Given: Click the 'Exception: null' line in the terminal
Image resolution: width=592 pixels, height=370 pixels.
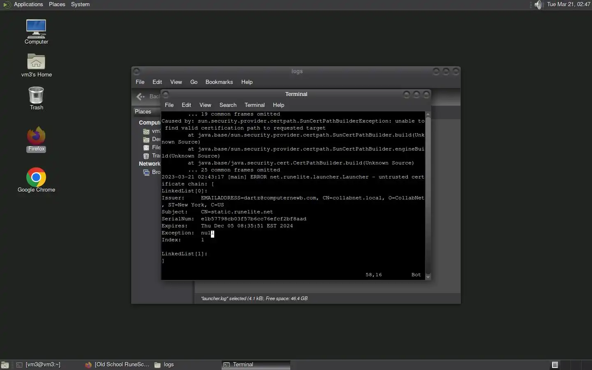Looking at the screenshot, I should coord(188,233).
